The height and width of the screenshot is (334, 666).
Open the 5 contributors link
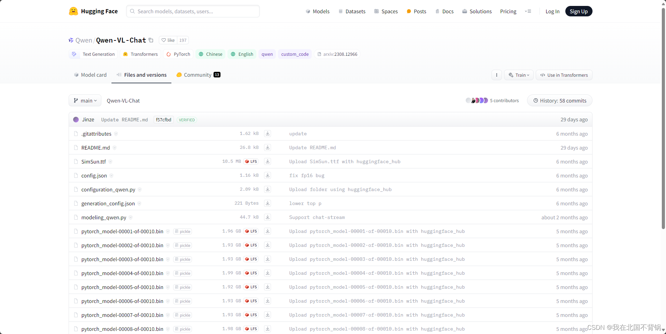click(504, 100)
